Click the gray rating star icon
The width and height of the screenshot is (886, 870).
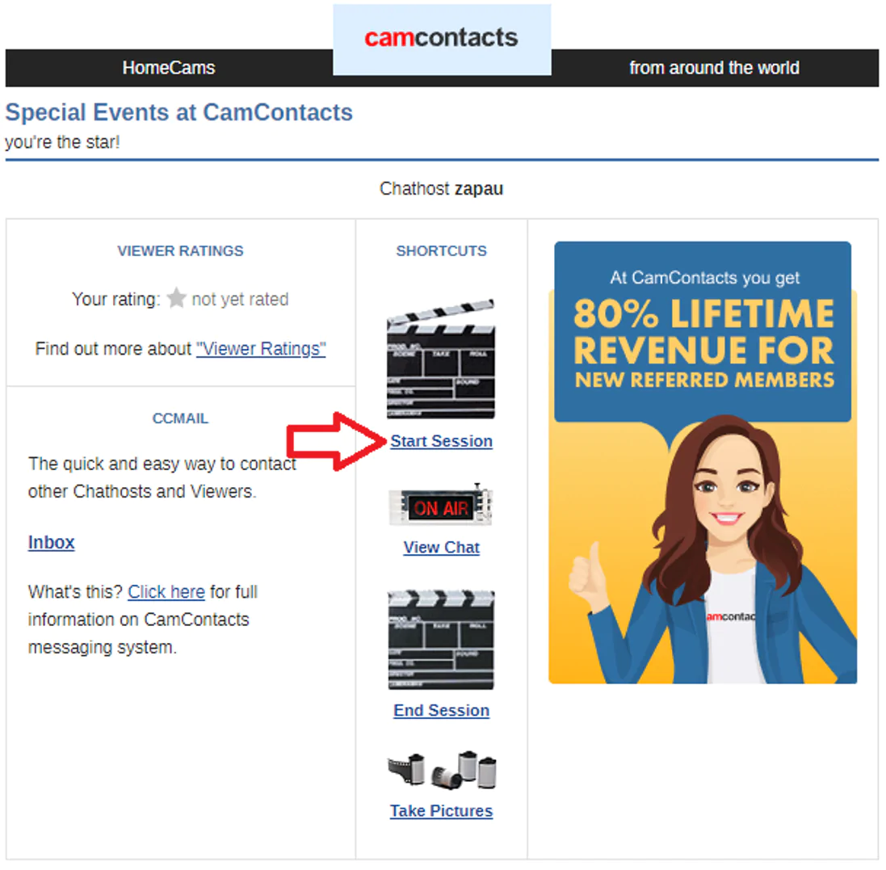click(177, 298)
